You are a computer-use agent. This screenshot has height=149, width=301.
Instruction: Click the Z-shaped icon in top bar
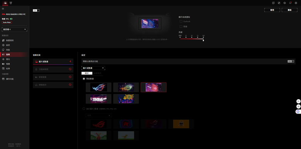tap(279, 3)
